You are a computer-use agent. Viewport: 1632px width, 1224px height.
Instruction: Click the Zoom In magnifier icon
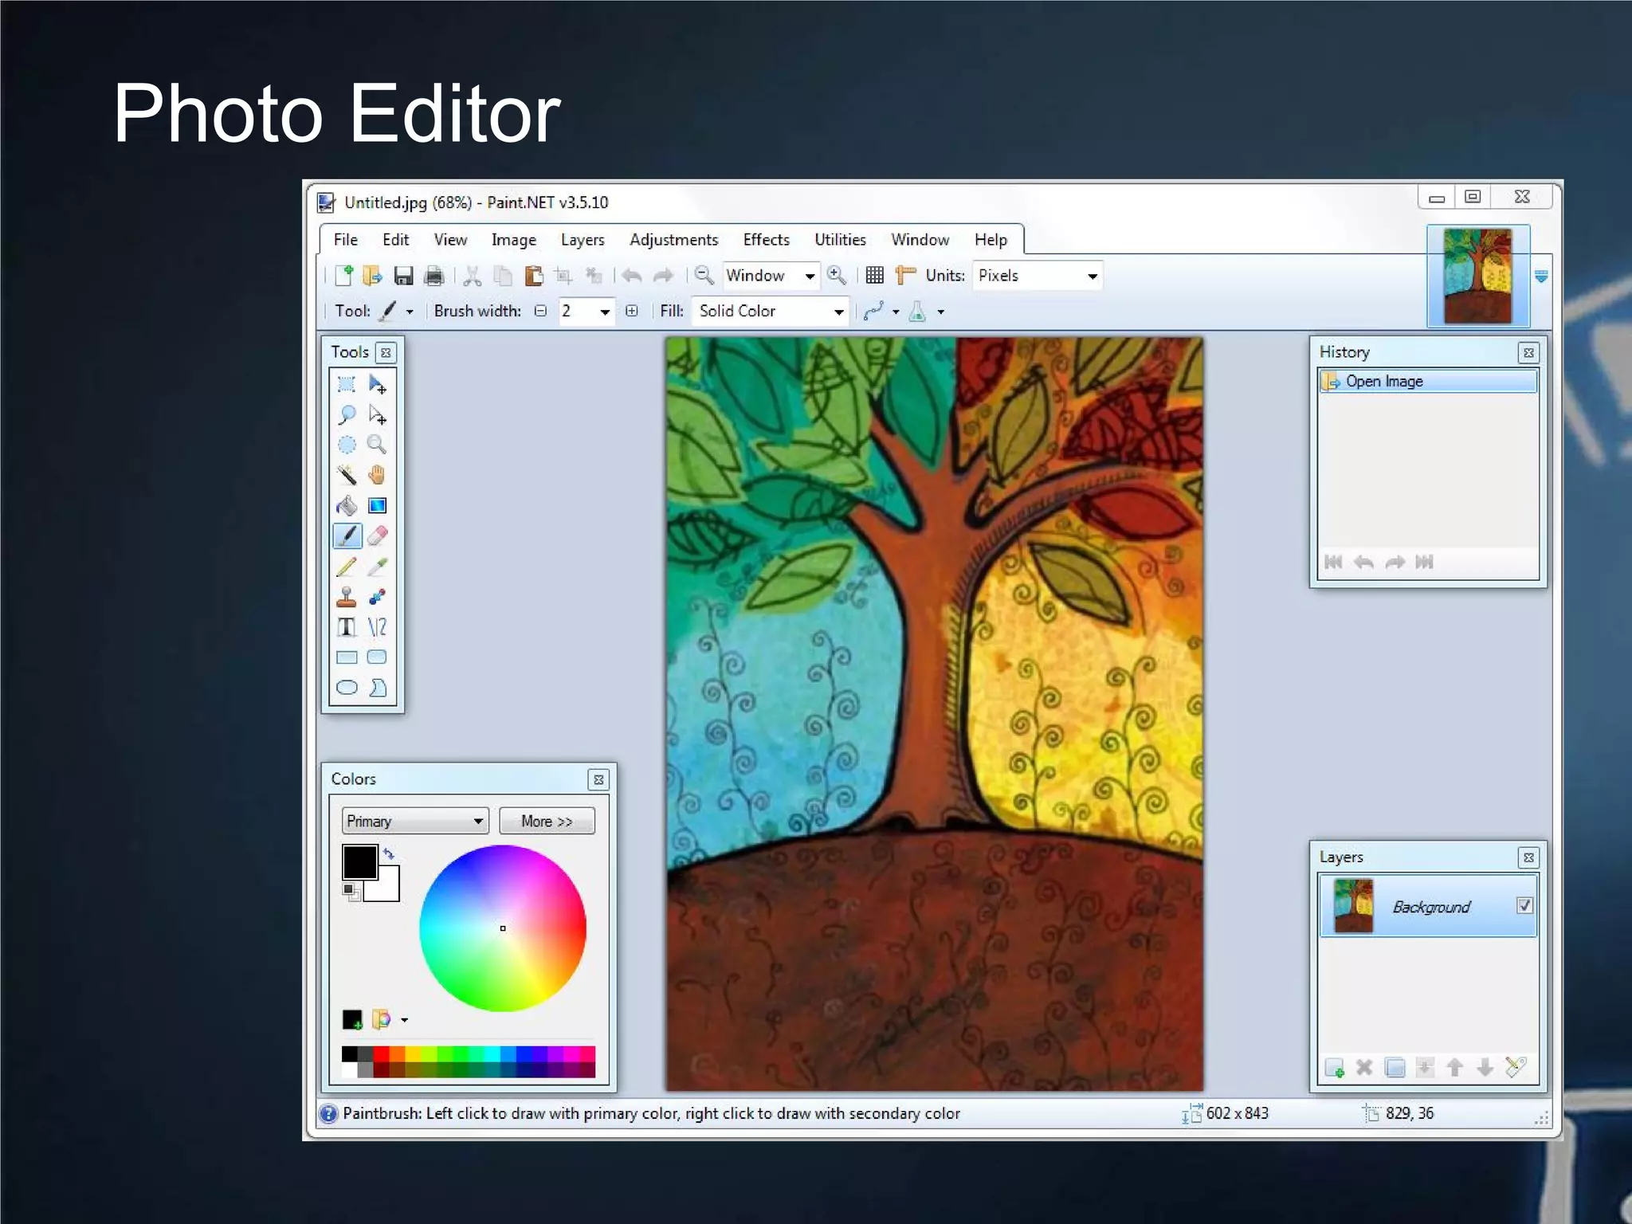[x=836, y=276]
